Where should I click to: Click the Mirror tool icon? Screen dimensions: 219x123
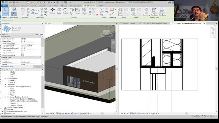tap(84, 11)
